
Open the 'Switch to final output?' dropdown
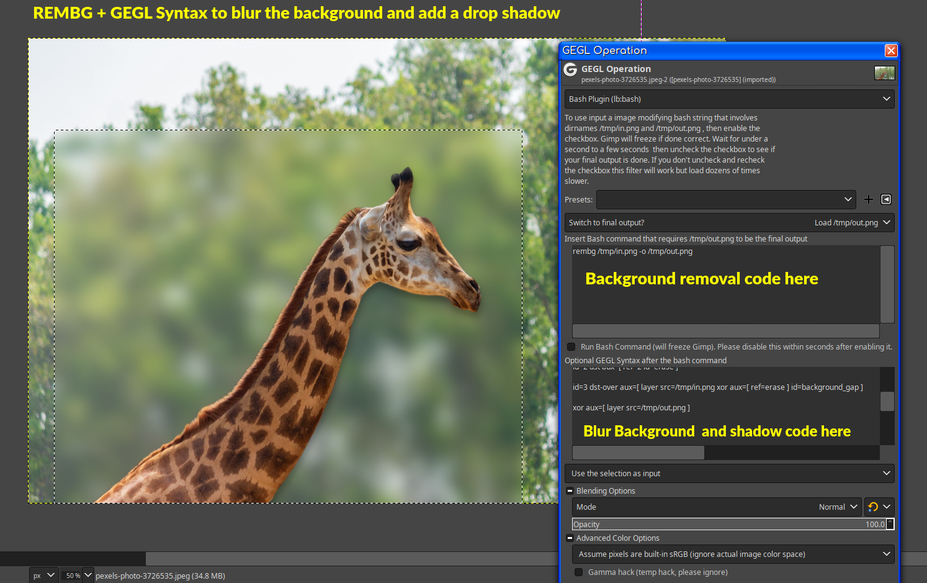click(x=730, y=222)
